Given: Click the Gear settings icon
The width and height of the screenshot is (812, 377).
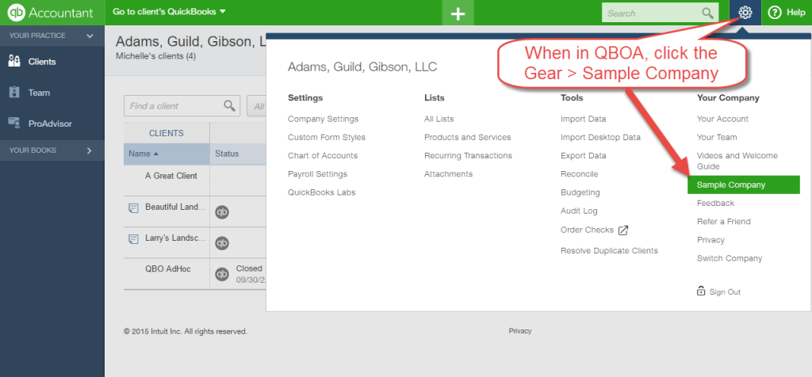Looking at the screenshot, I should point(745,13).
